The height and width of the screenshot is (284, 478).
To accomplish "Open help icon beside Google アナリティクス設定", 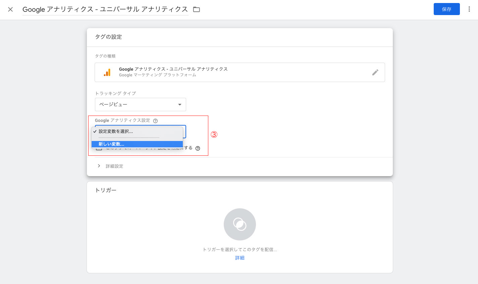I will (x=155, y=121).
